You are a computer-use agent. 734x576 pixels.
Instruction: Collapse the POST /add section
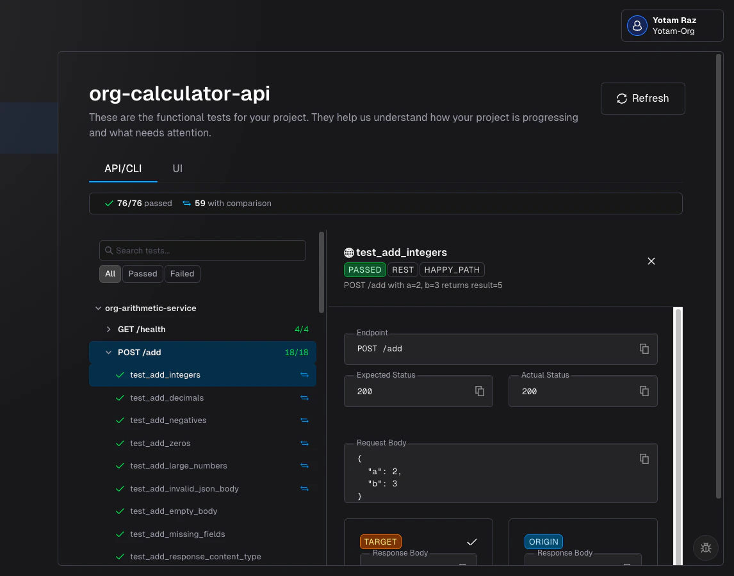coord(108,352)
